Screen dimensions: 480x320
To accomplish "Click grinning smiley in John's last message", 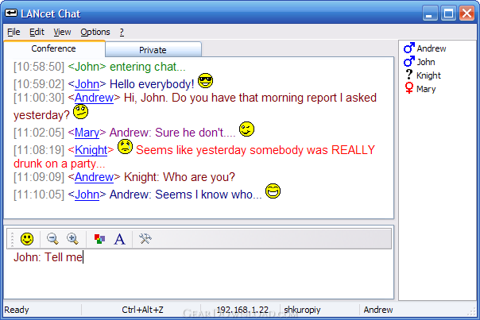I will point(273,191).
